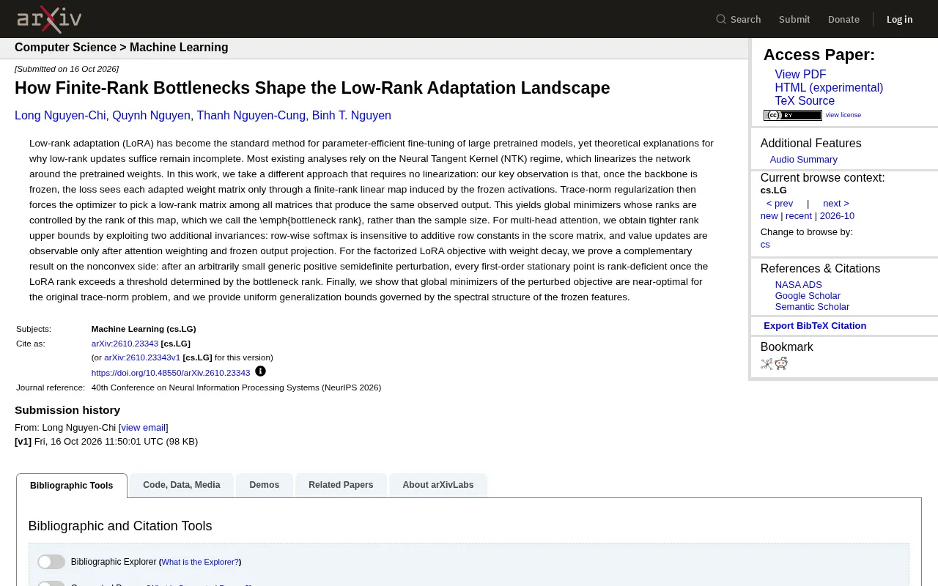Click the arXiv logo
Viewport: 938px width, 586px height.
pos(49,19)
